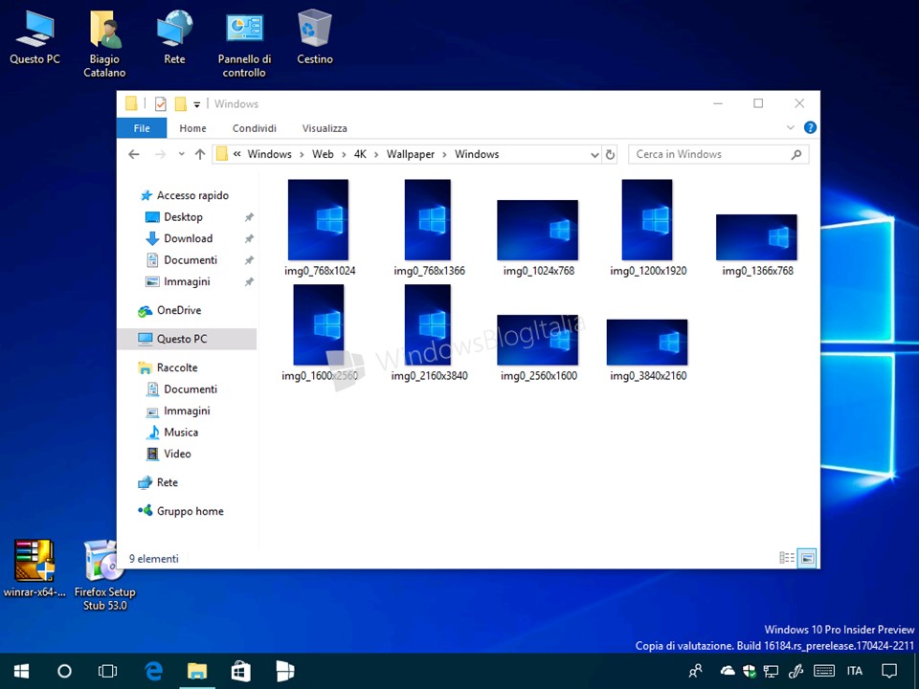Launch the winrar-x64 installer icon
Viewport: 919px width, 689px height.
(x=34, y=567)
